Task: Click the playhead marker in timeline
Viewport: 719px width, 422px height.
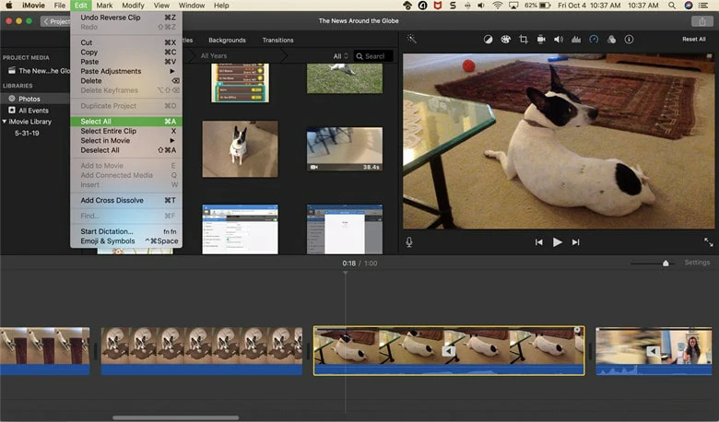Action: click(x=346, y=273)
